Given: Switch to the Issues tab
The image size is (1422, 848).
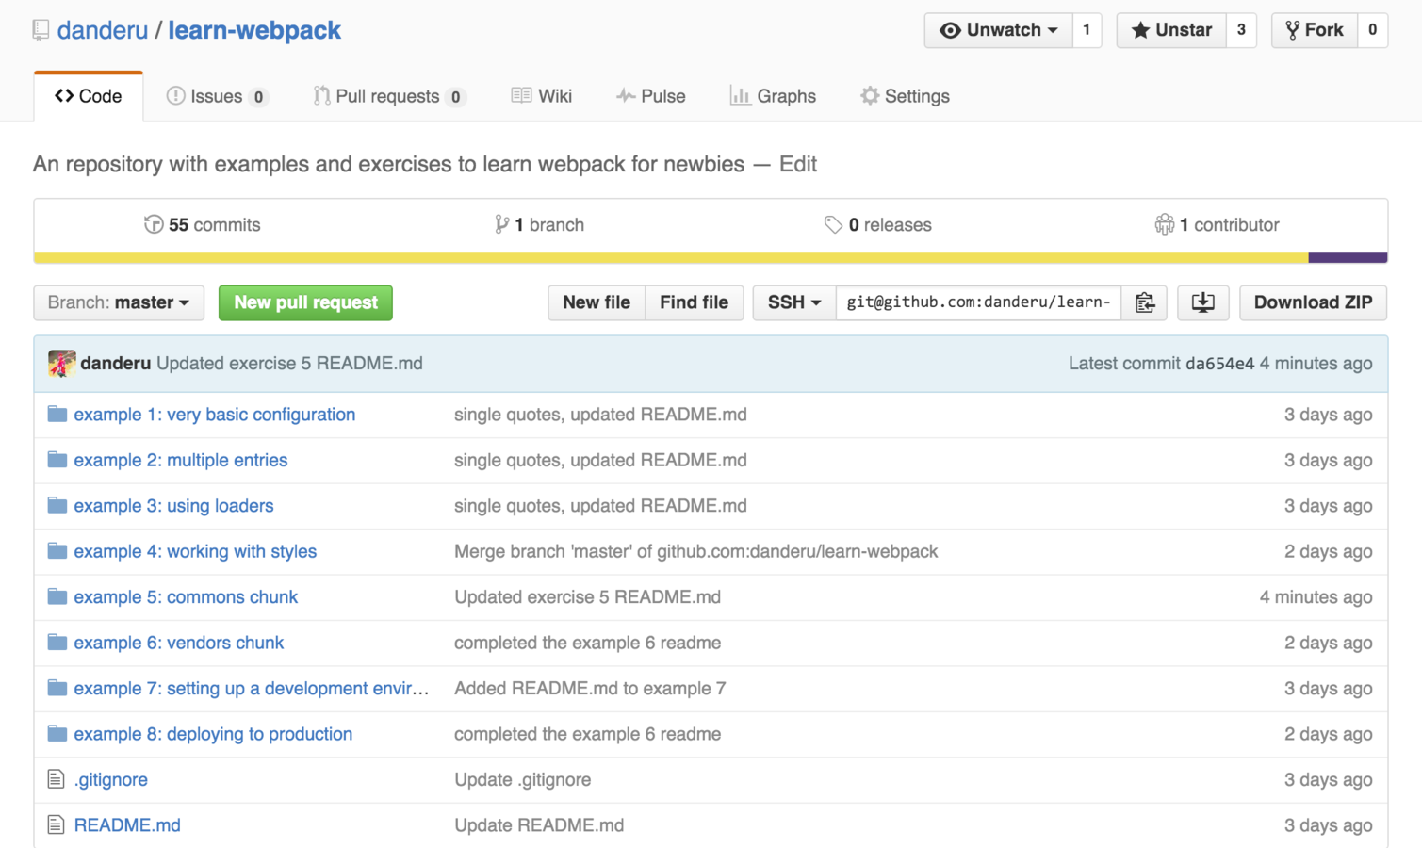Looking at the screenshot, I should 217,96.
